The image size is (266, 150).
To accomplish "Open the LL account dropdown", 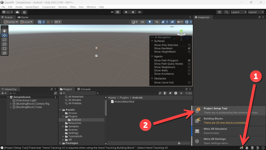I will pyautogui.click(x=8, y=12).
